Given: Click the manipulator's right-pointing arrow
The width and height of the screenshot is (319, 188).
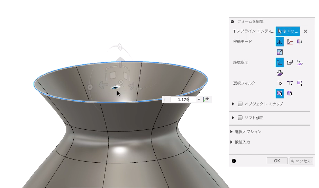Looking at the screenshot, I should (x=131, y=86).
